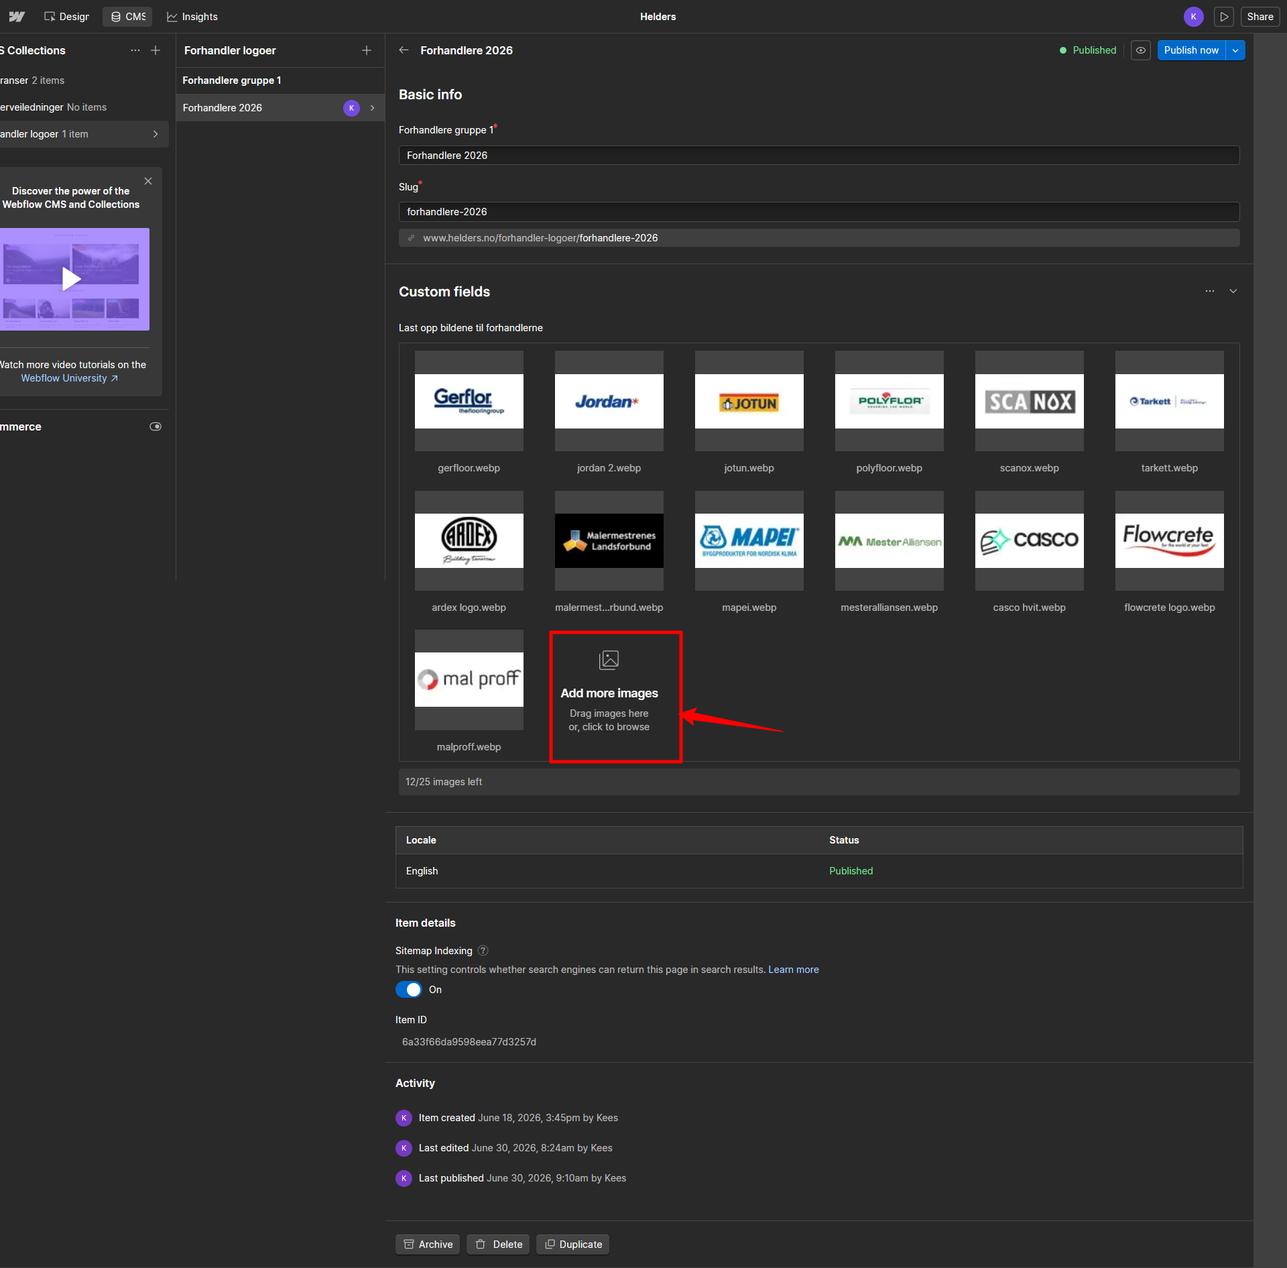Duplicate this CMS item
This screenshot has height=1268, width=1287.
point(573,1245)
